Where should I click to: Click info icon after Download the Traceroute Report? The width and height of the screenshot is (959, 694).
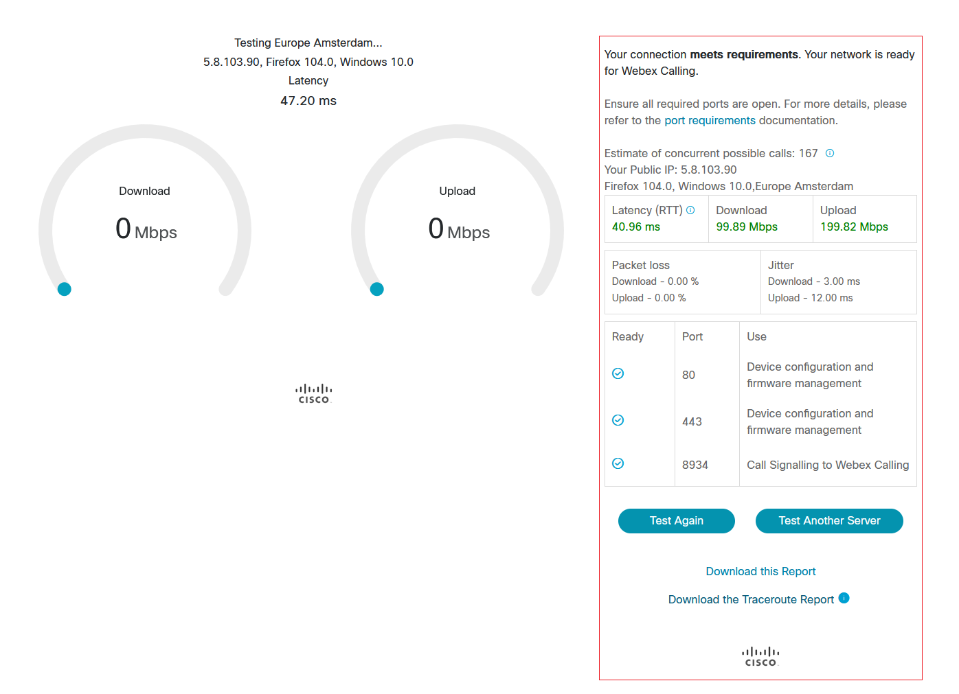coord(844,598)
